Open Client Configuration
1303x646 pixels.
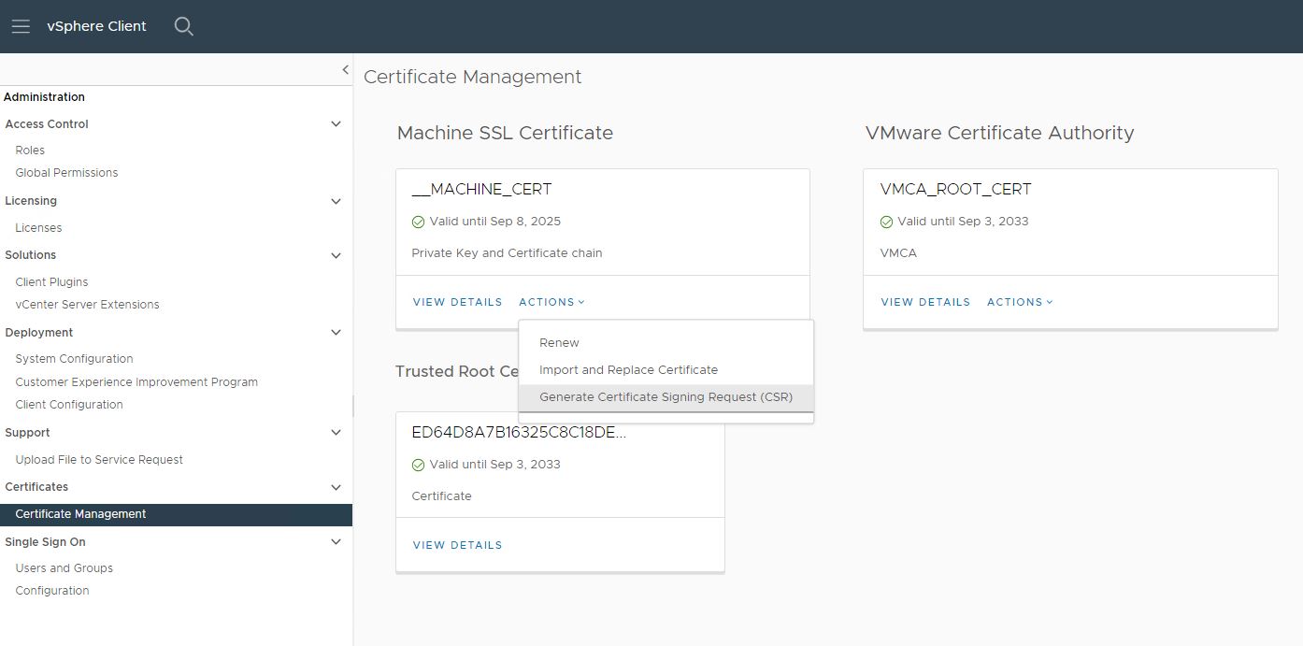point(69,404)
